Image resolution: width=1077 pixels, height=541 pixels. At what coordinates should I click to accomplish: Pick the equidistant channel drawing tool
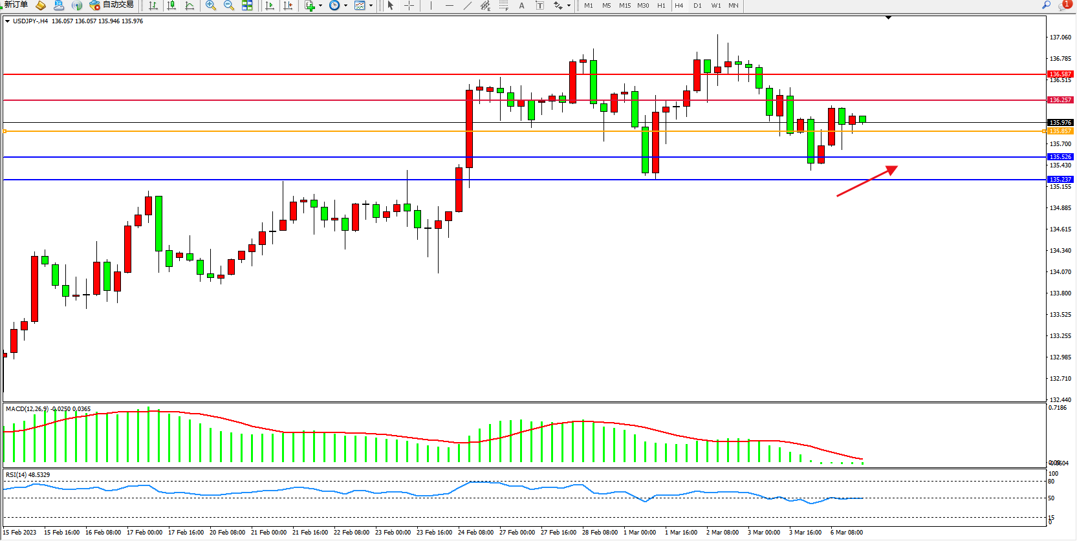tap(485, 5)
